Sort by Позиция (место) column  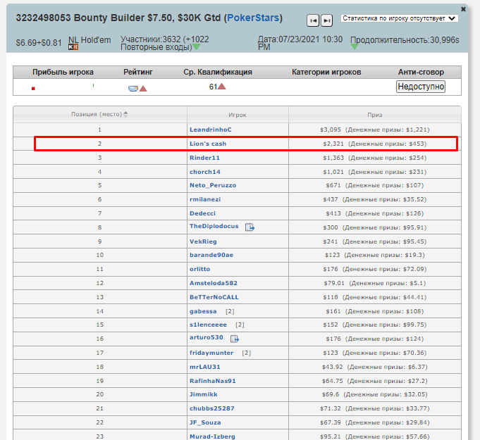tap(99, 114)
